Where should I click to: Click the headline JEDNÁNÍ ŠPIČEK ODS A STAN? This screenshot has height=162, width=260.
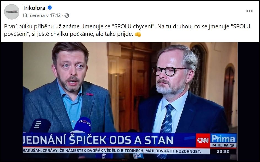pos(98,140)
